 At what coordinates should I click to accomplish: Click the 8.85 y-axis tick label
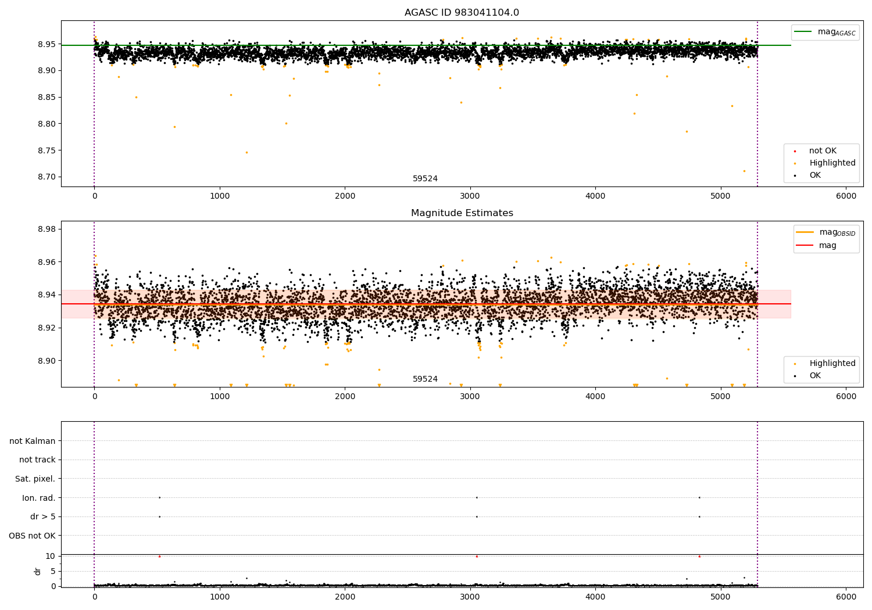tap(47, 98)
